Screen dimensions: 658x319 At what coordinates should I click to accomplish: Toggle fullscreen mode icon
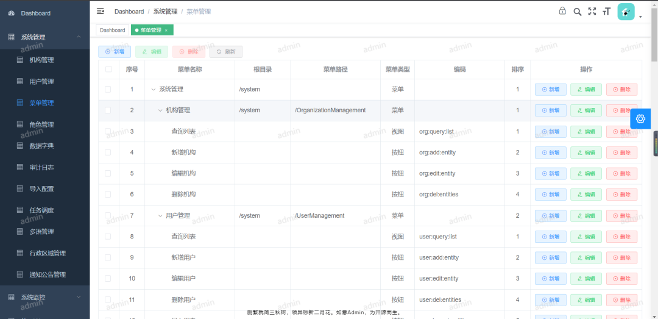tap(592, 12)
